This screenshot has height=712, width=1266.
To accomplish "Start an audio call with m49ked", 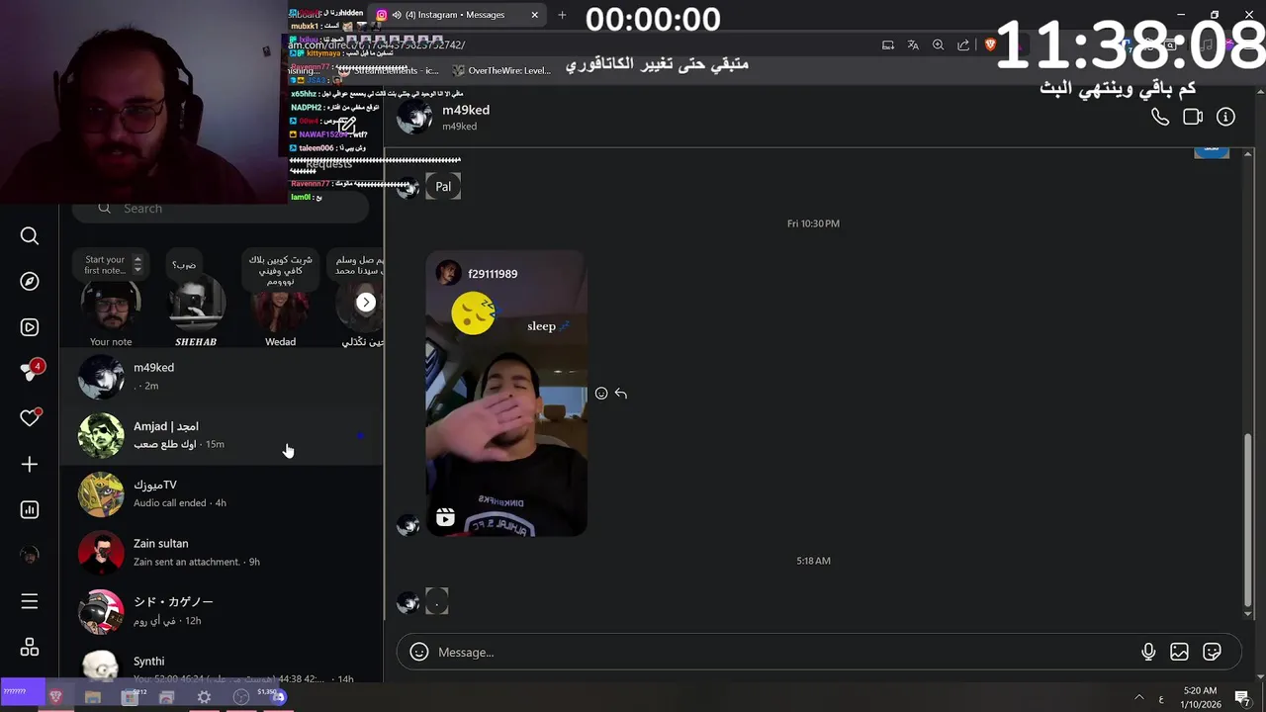I will point(1160,117).
